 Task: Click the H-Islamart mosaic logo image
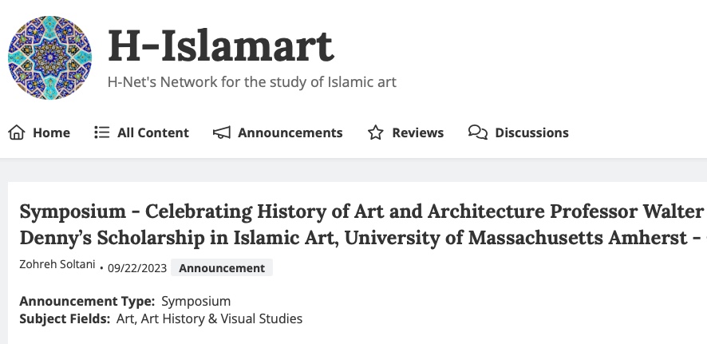click(x=49, y=57)
